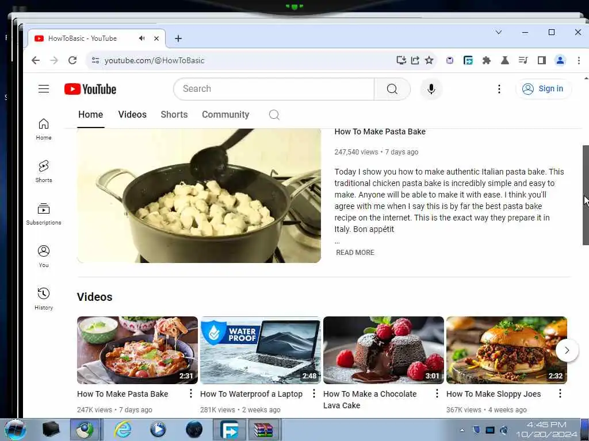Open the How To Make Sloppy Joes thumbnail
Viewport: 589px width, 441px height.
[506, 350]
